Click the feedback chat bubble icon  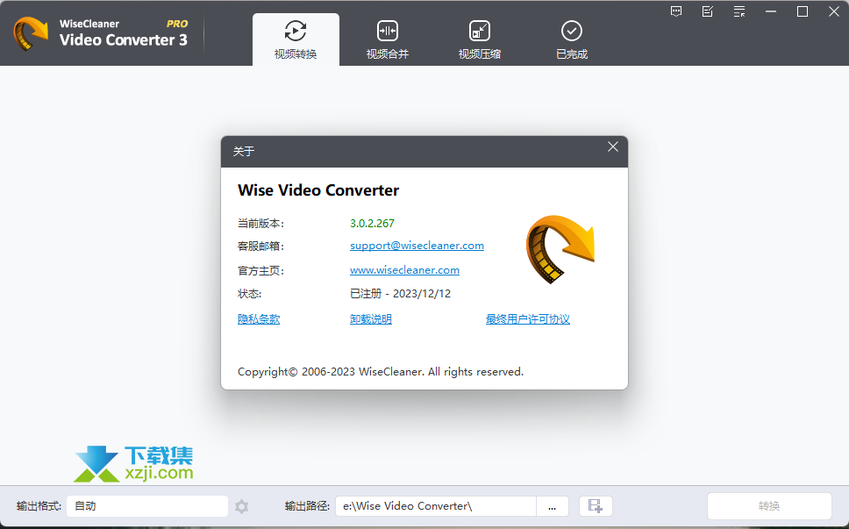pos(676,11)
